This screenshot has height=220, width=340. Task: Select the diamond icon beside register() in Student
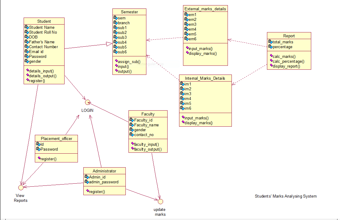point(28,80)
